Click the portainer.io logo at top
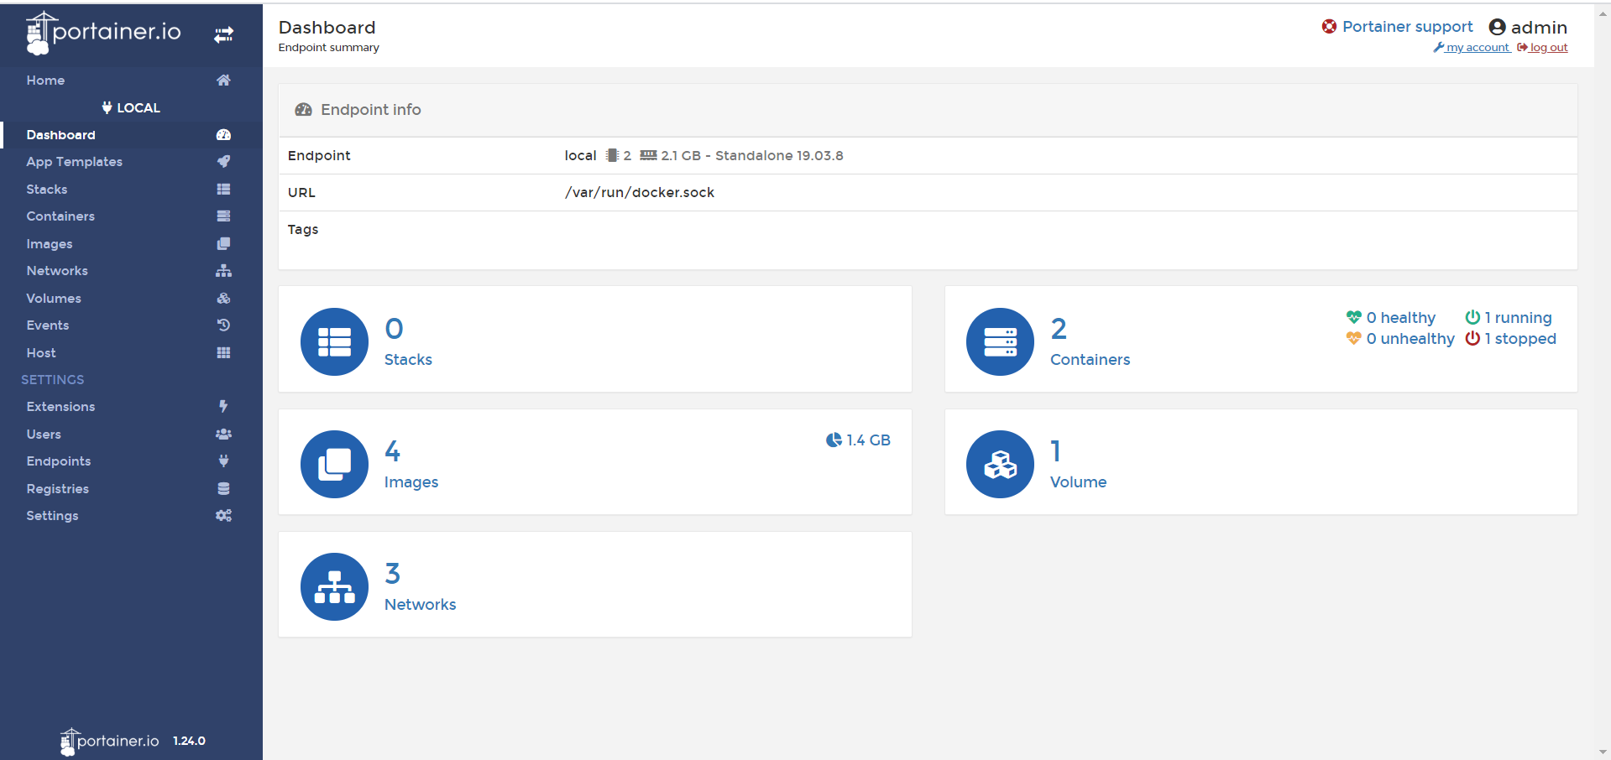This screenshot has width=1611, height=760. click(104, 34)
